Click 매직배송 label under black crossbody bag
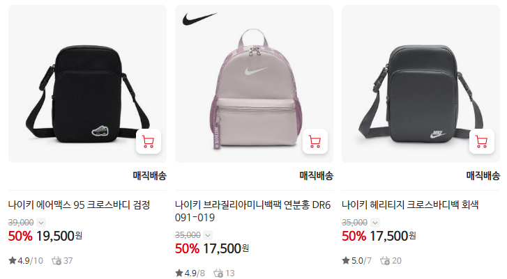 click(x=150, y=176)
